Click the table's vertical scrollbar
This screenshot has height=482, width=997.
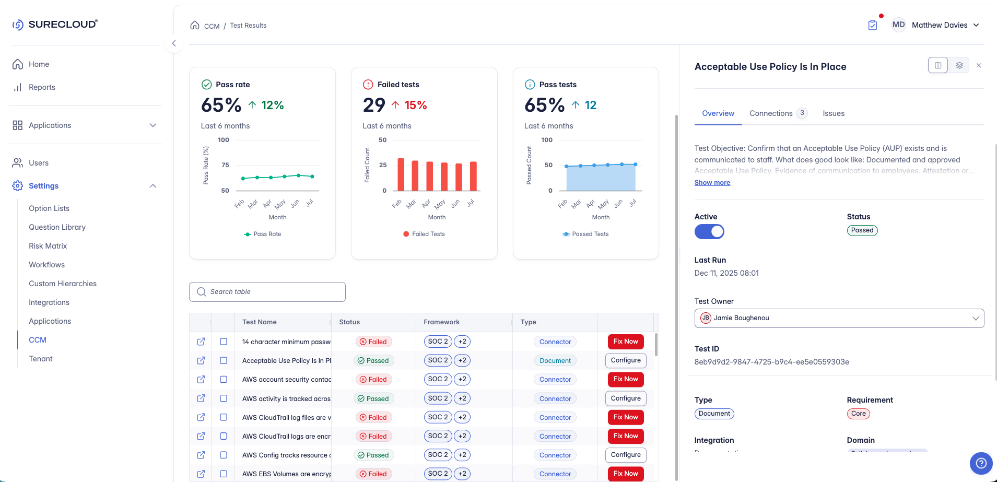pos(656,345)
